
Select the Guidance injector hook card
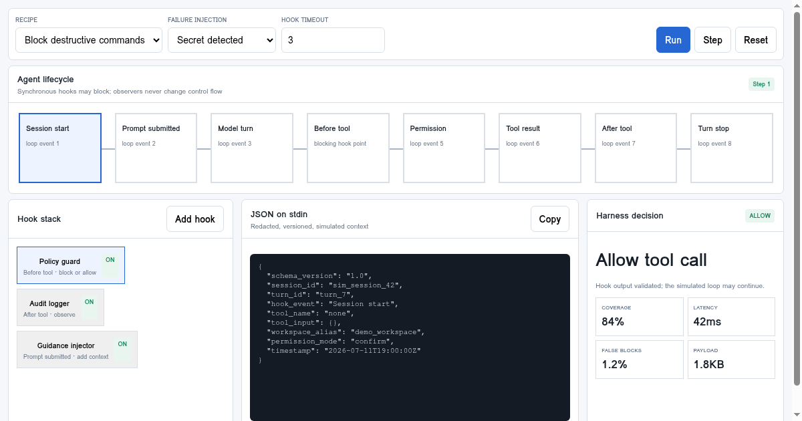[x=77, y=349]
